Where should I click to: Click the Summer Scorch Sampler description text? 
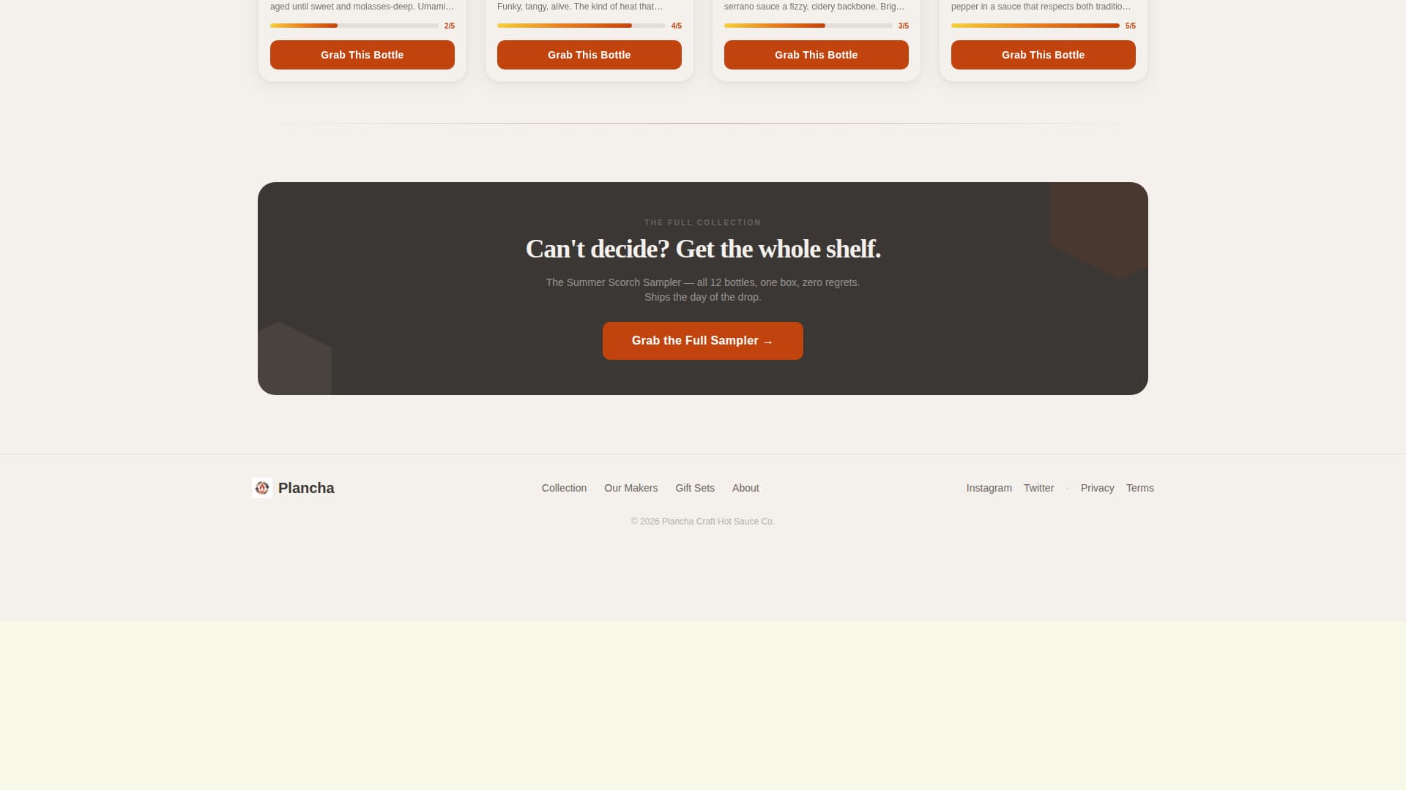pos(703,290)
